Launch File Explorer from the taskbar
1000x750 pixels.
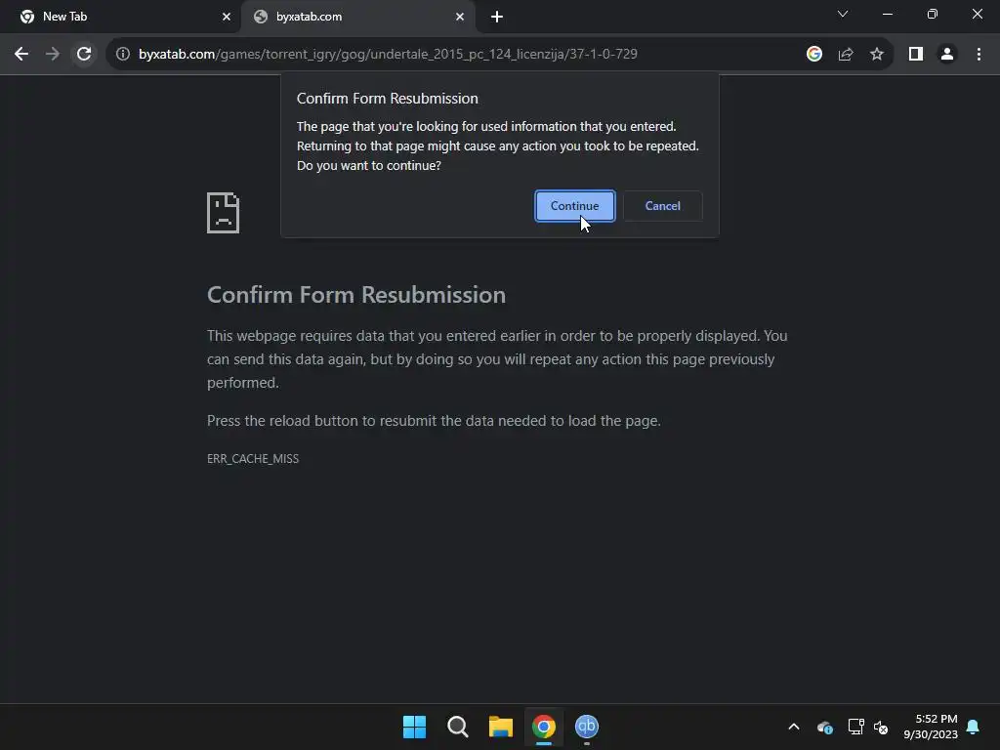pyautogui.click(x=501, y=727)
